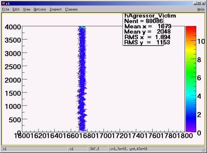Open the File menu
The image size is (207, 153).
[6, 9]
